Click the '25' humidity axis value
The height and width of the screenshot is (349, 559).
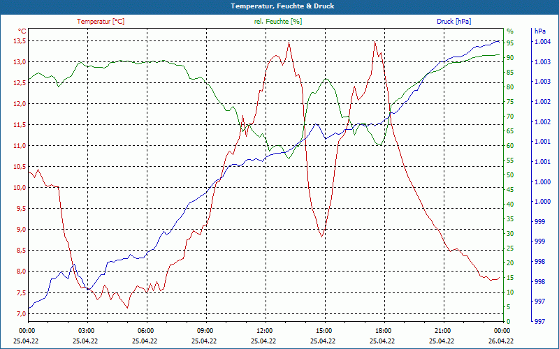pyautogui.click(x=510, y=248)
